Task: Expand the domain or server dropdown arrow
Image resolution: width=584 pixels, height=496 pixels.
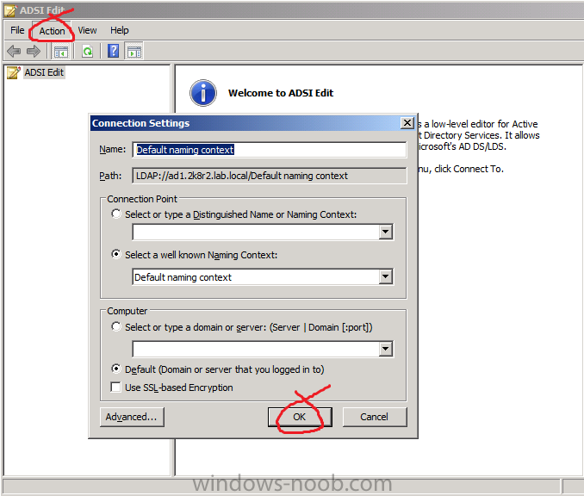Action: pos(386,349)
